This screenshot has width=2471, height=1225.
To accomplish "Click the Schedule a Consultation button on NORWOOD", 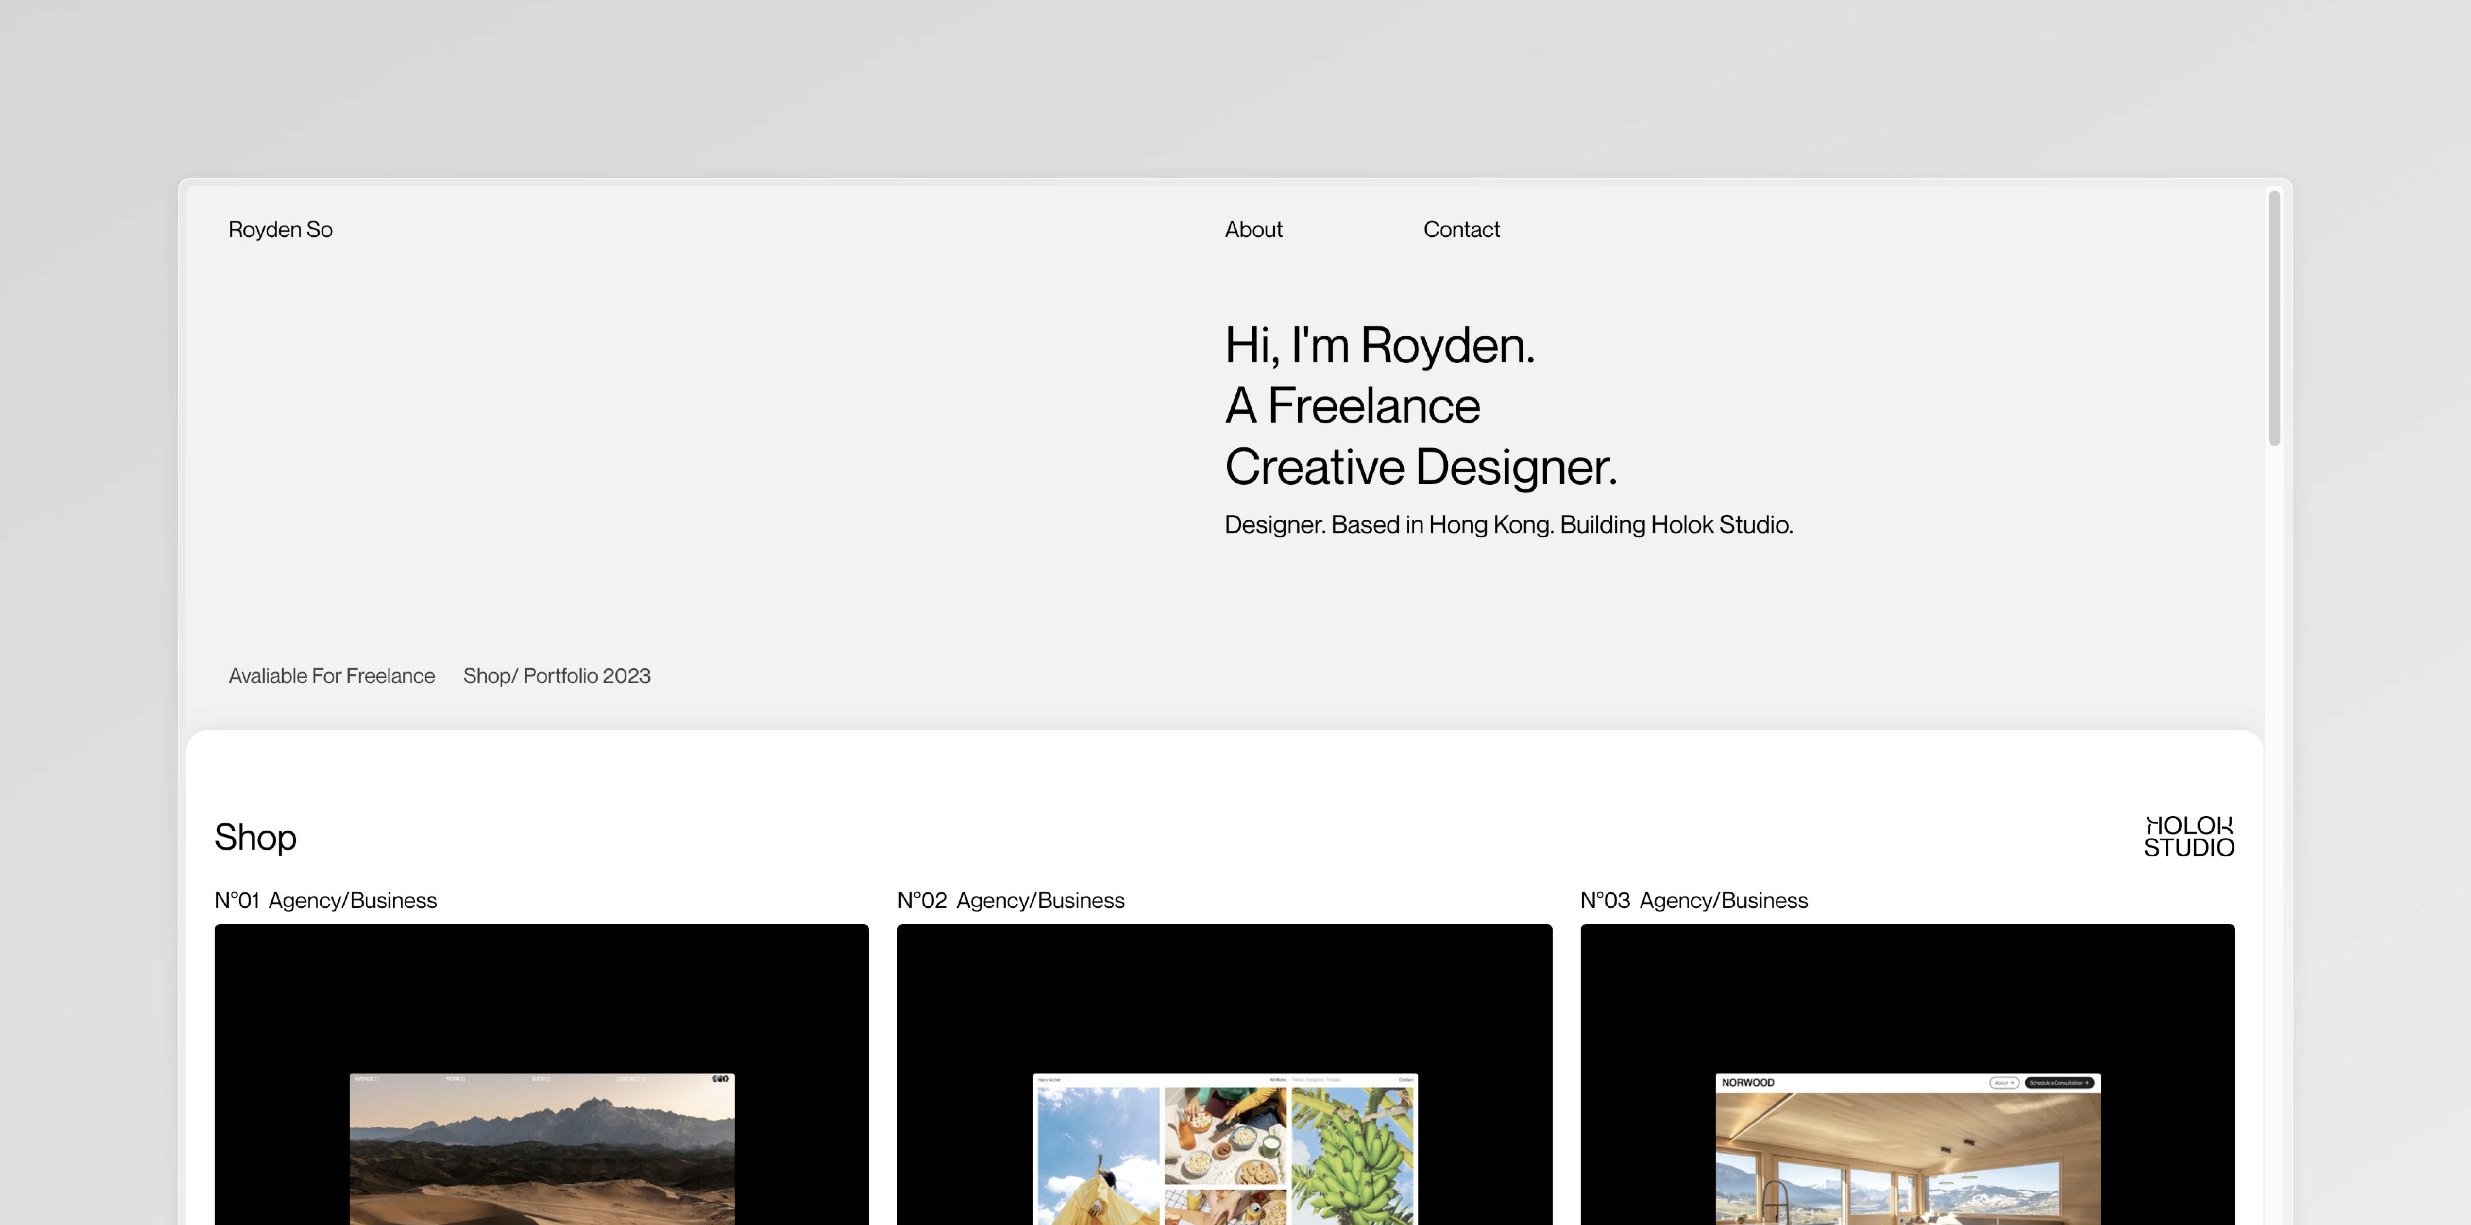I will [2061, 1082].
